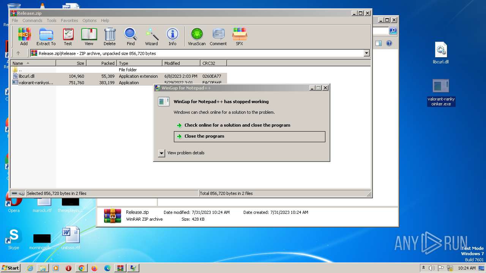The width and height of the screenshot is (486, 273).
Task: Sort by the Packed column header
Action: pyautogui.click(x=101, y=63)
